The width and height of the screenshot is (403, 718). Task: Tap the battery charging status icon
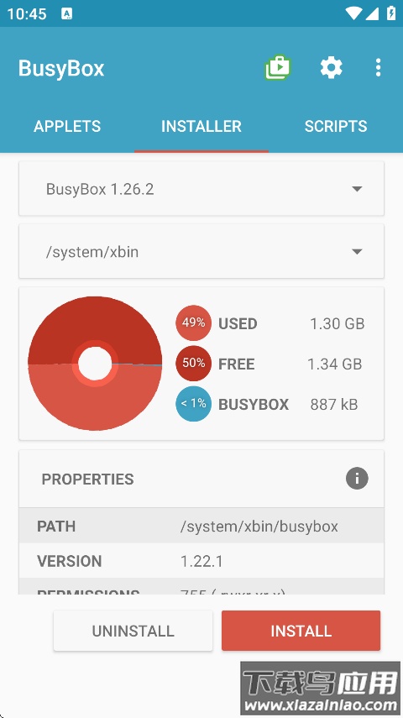[x=391, y=13]
